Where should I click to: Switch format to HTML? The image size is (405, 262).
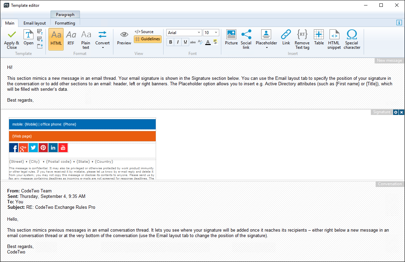click(x=56, y=39)
